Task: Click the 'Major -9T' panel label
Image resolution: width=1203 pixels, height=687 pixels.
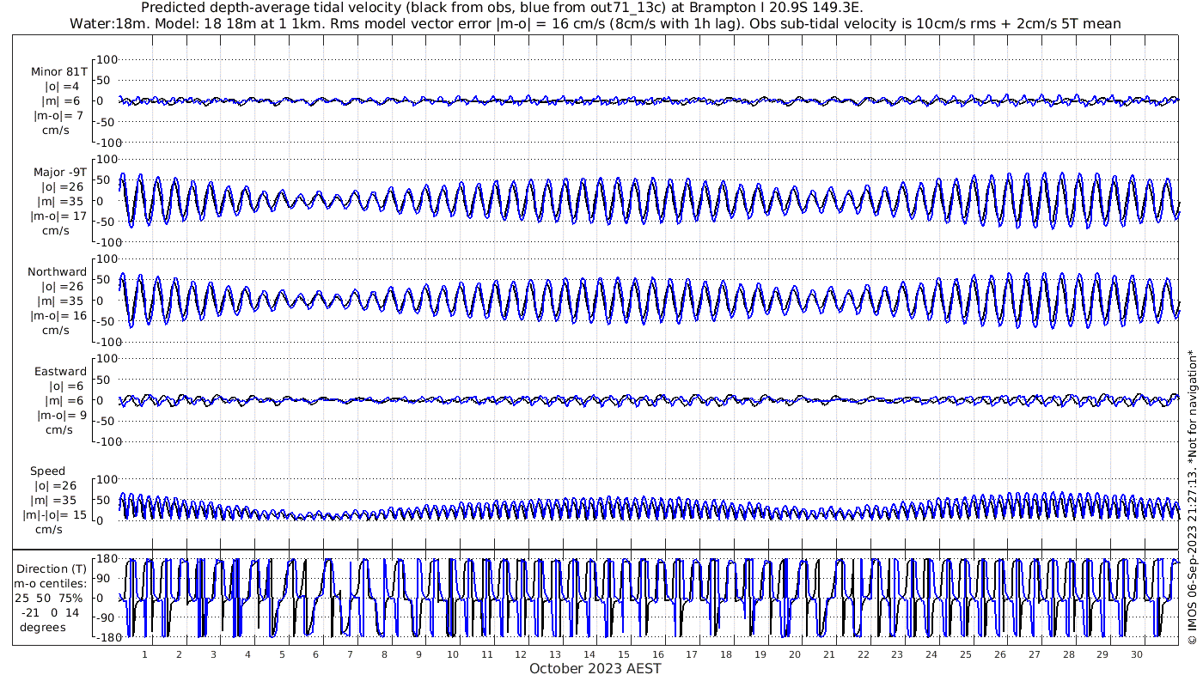Action: (59, 172)
